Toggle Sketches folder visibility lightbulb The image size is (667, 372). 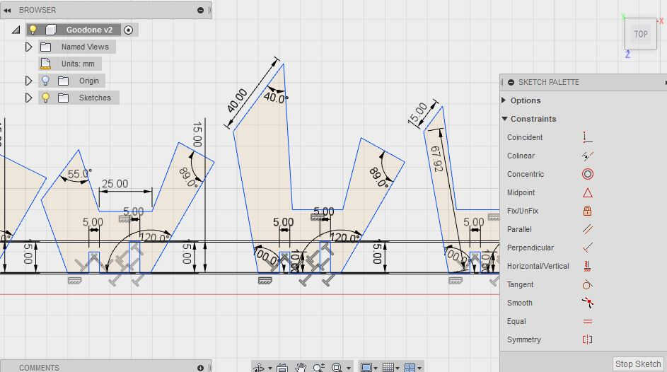tap(45, 98)
